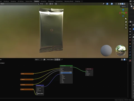Screen dimensions: 134x101
Task: Open the Options dropdown in viewport
Action: click(x=124, y=6)
